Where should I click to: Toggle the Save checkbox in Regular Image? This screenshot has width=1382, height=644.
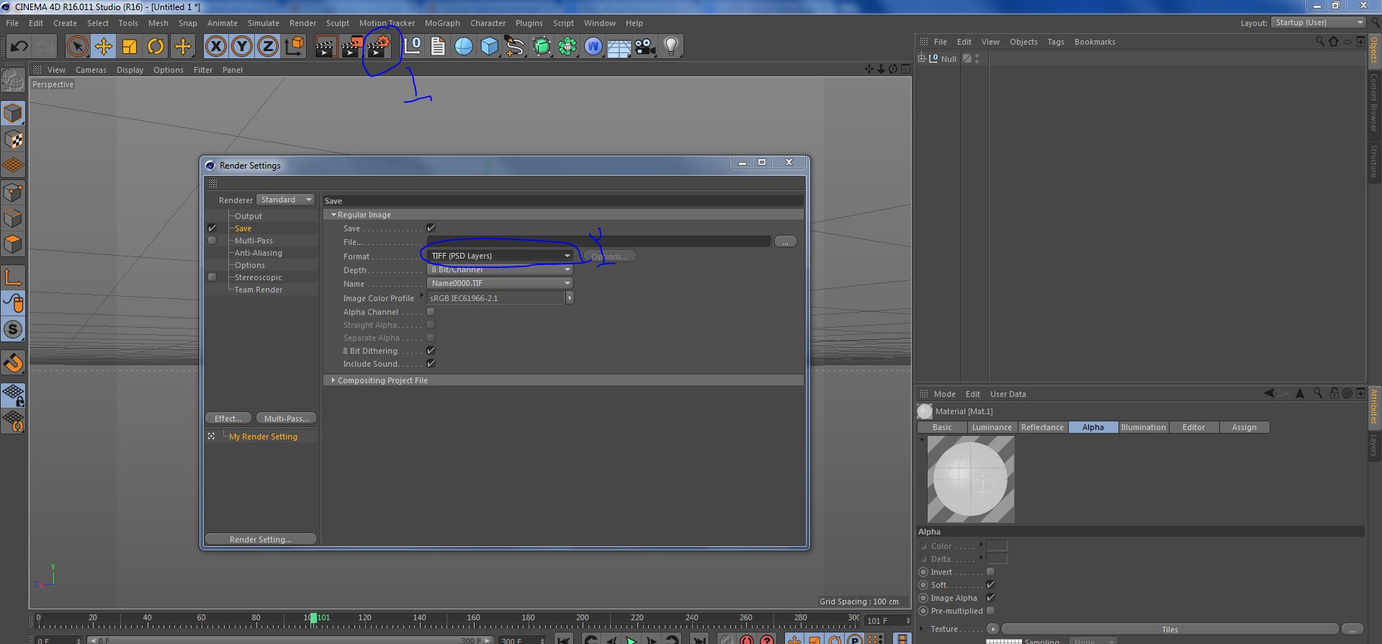tap(431, 228)
